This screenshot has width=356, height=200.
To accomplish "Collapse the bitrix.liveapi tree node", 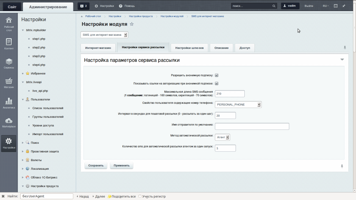I will [x=23, y=82].
